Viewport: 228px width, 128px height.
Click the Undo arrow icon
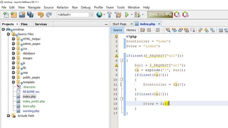(41, 15)
